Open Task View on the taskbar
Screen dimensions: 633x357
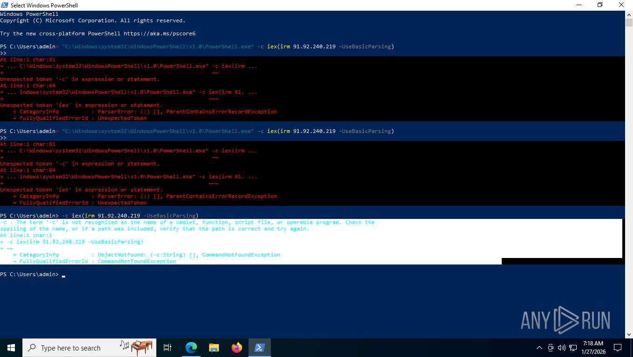point(168,348)
